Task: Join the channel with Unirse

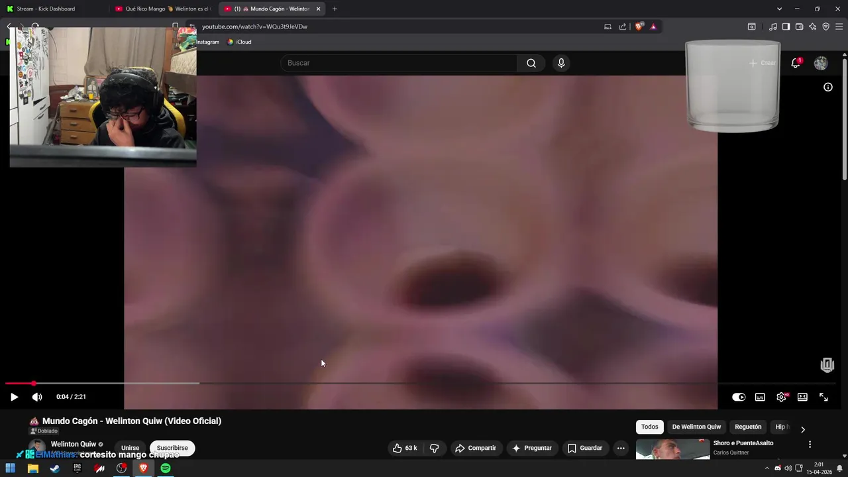Action: pos(130,448)
